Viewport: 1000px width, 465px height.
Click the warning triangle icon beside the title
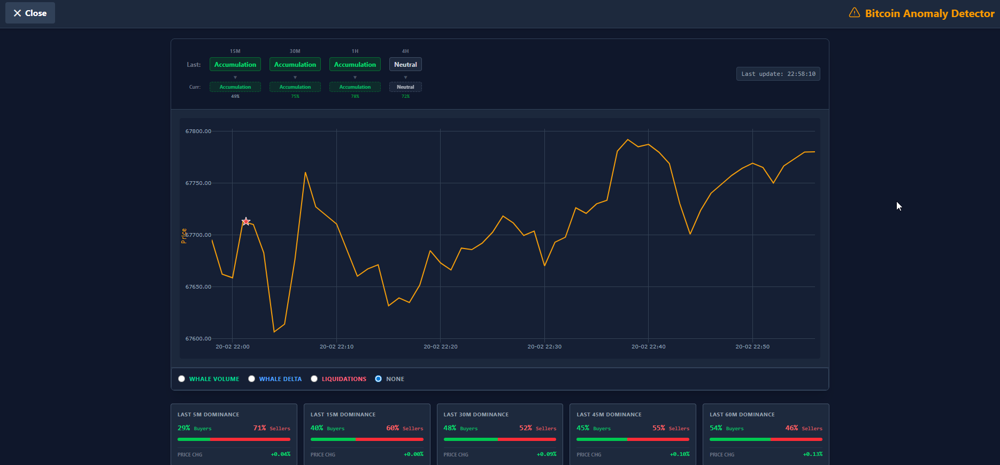pyautogui.click(x=855, y=13)
